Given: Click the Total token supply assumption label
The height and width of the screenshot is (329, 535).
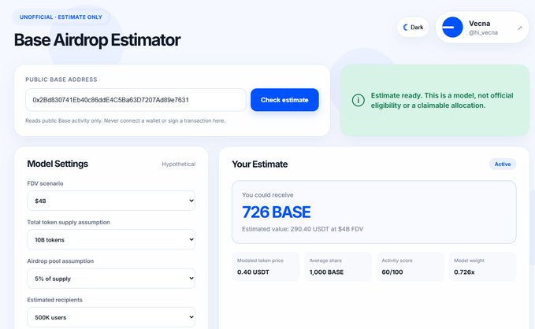Looking at the screenshot, I should [x=69, y=222].
